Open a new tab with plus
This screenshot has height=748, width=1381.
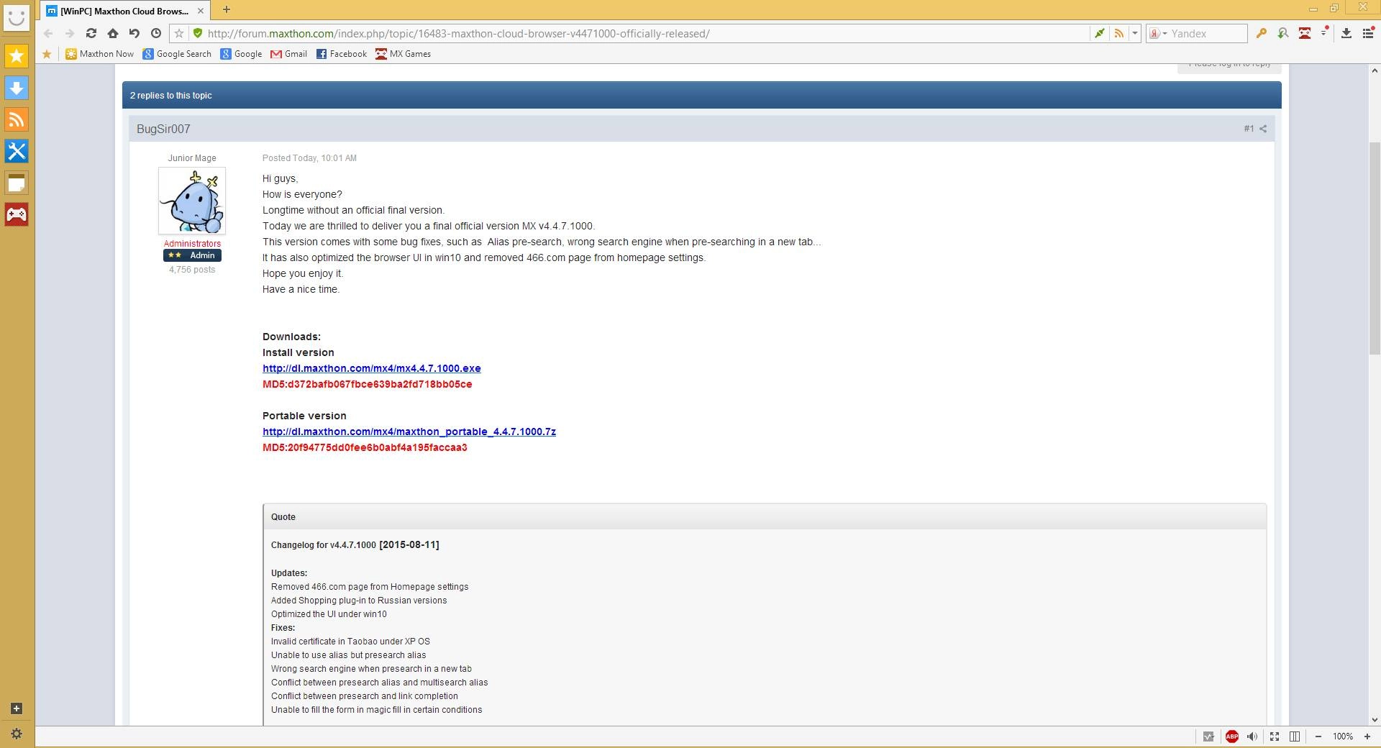pos(226,9)
